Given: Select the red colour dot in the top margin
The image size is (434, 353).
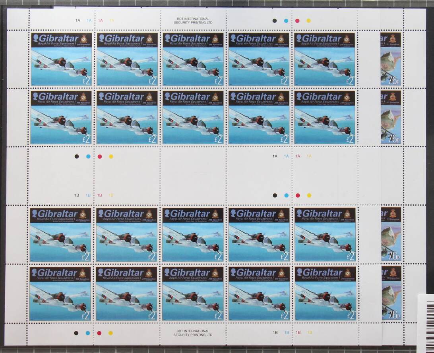Looking at the screenshot, I should 298,21.
